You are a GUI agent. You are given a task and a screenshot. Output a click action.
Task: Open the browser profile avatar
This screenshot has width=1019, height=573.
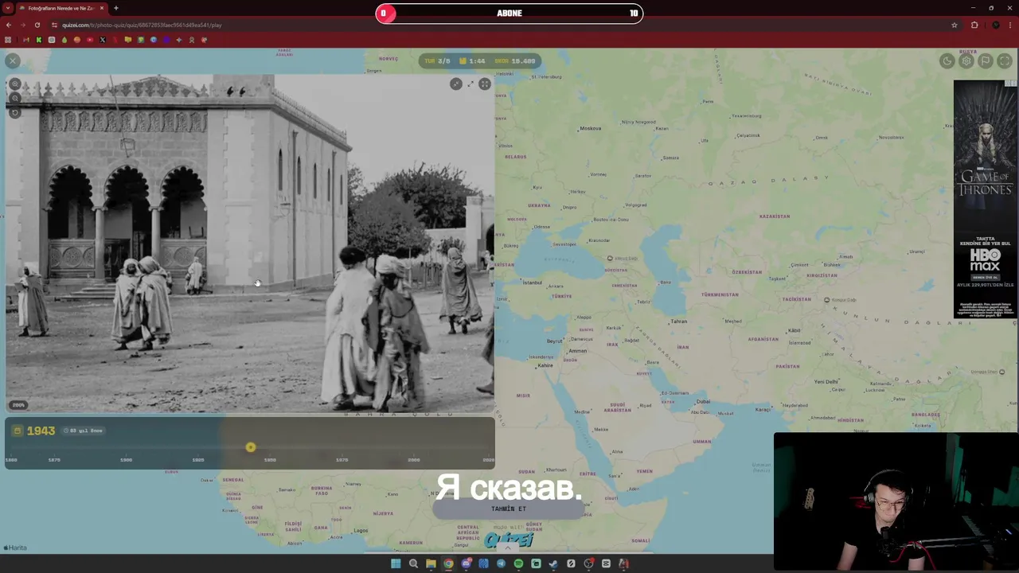995,25
